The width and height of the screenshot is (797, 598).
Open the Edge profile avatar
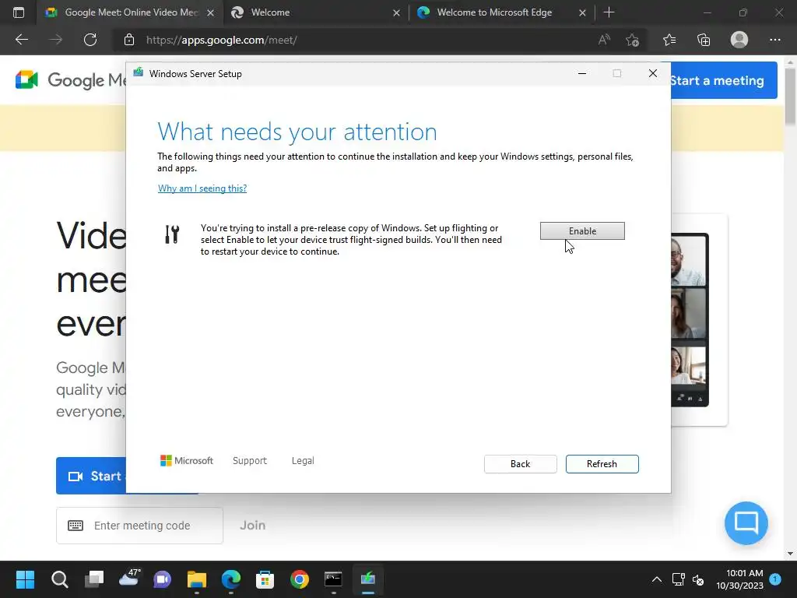point(739,40)
